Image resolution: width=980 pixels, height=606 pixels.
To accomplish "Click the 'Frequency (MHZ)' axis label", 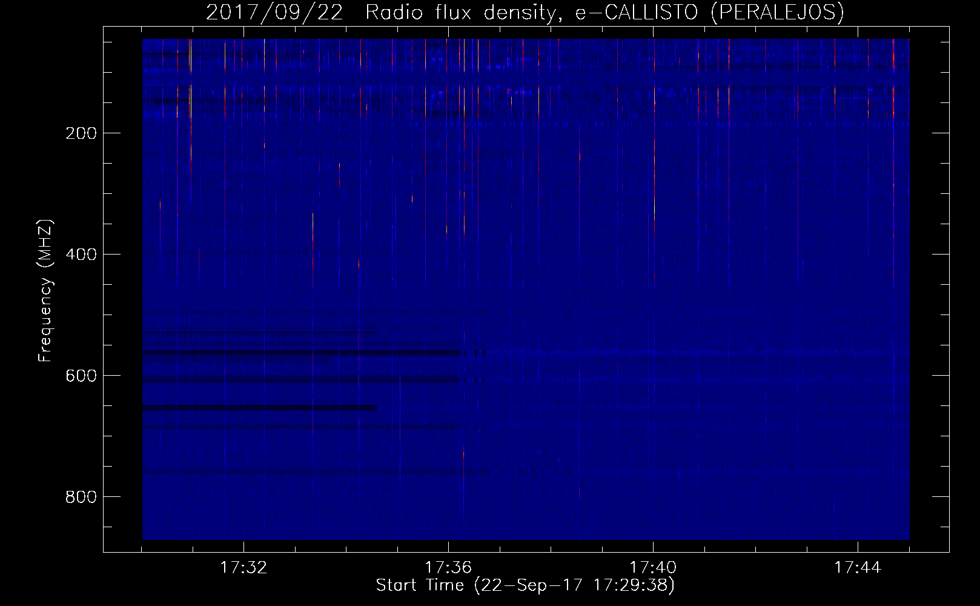I will click(x=45, y=291).
